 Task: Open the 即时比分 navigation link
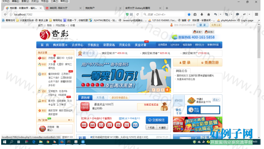click(200, 45)
